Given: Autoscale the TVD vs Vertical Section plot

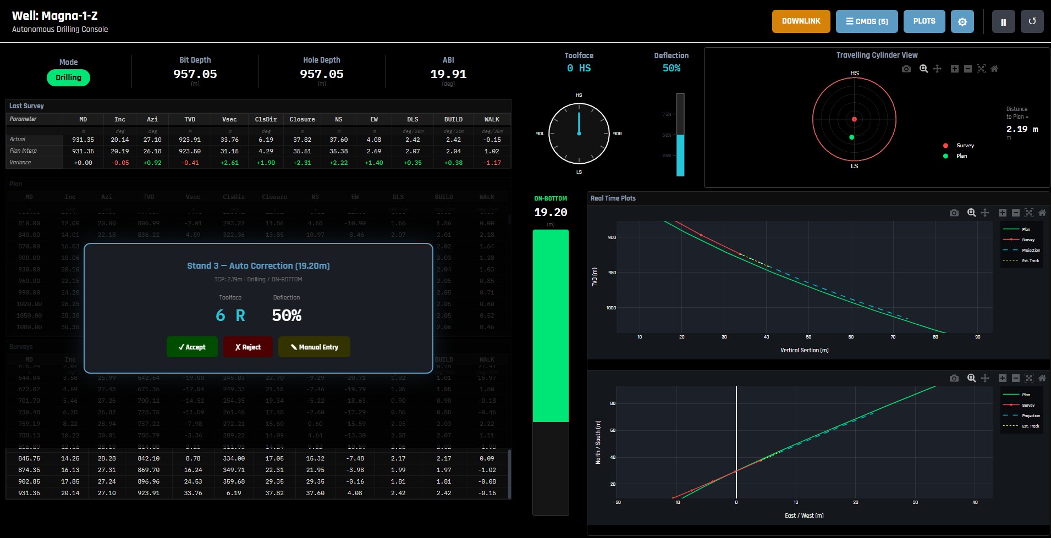Looking at the screenshot, I should pos(1029,213).
